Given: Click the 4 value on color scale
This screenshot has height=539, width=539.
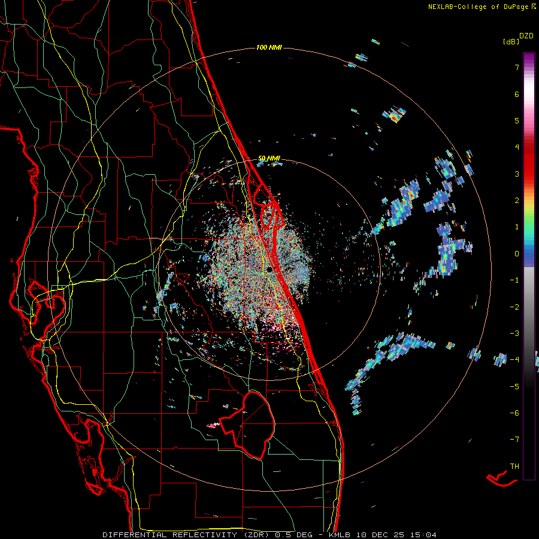Looking at the screenshot, I should [x=517, y=147].
